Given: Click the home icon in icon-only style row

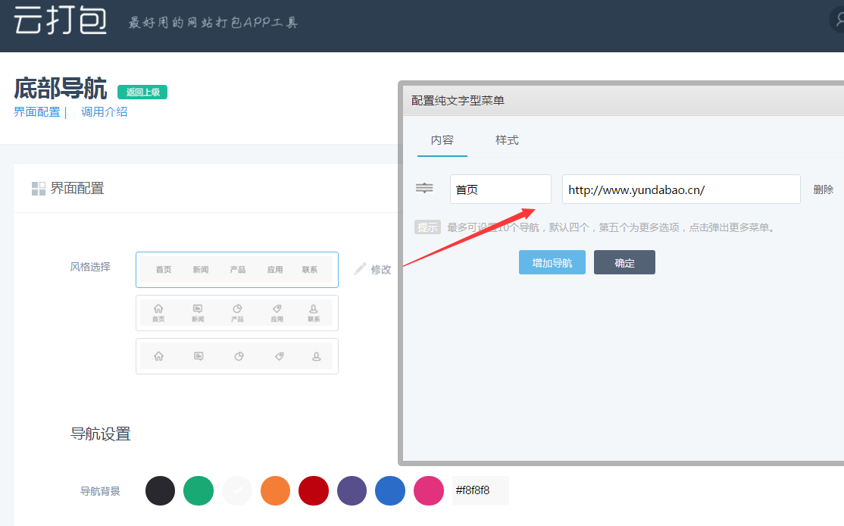Looking at the screenshot, I should tap(158, 356).
